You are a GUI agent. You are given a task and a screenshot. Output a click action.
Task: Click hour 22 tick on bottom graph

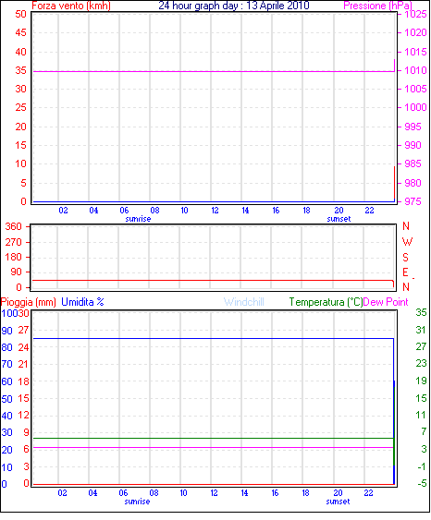pyautogui.click(x=368, y=493)
